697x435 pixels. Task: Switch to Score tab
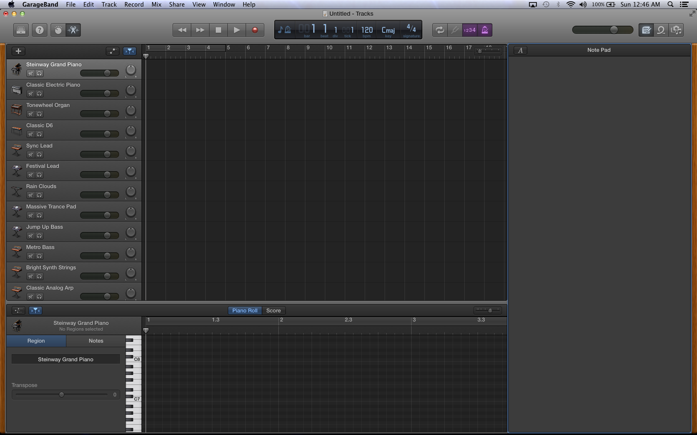click(273, 310)
